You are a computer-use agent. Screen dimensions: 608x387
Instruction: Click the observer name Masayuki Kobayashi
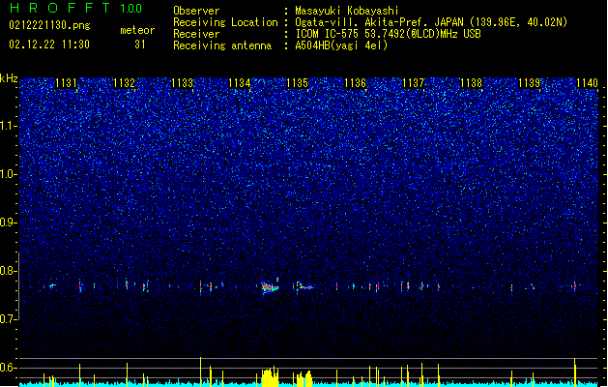click(x=347, y=11)
